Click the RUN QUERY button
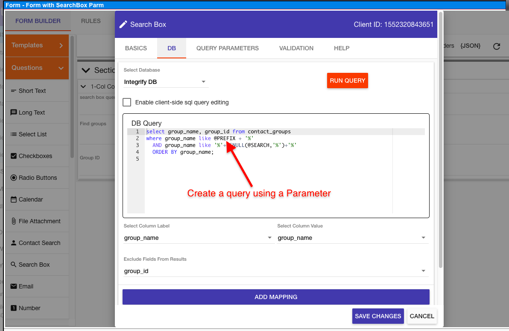The height and width of the screenshot is (331, 509). 347,81
